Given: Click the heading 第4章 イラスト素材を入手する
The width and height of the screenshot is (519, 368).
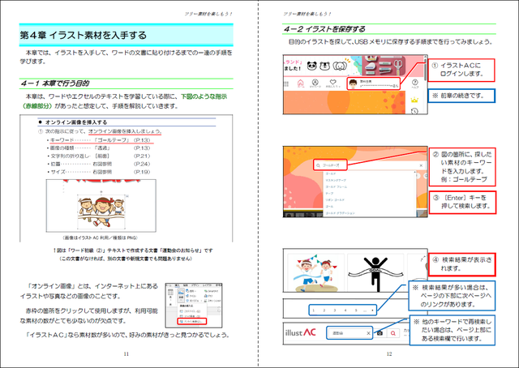Looking at the screenshot, I should (x=83, y=35).
